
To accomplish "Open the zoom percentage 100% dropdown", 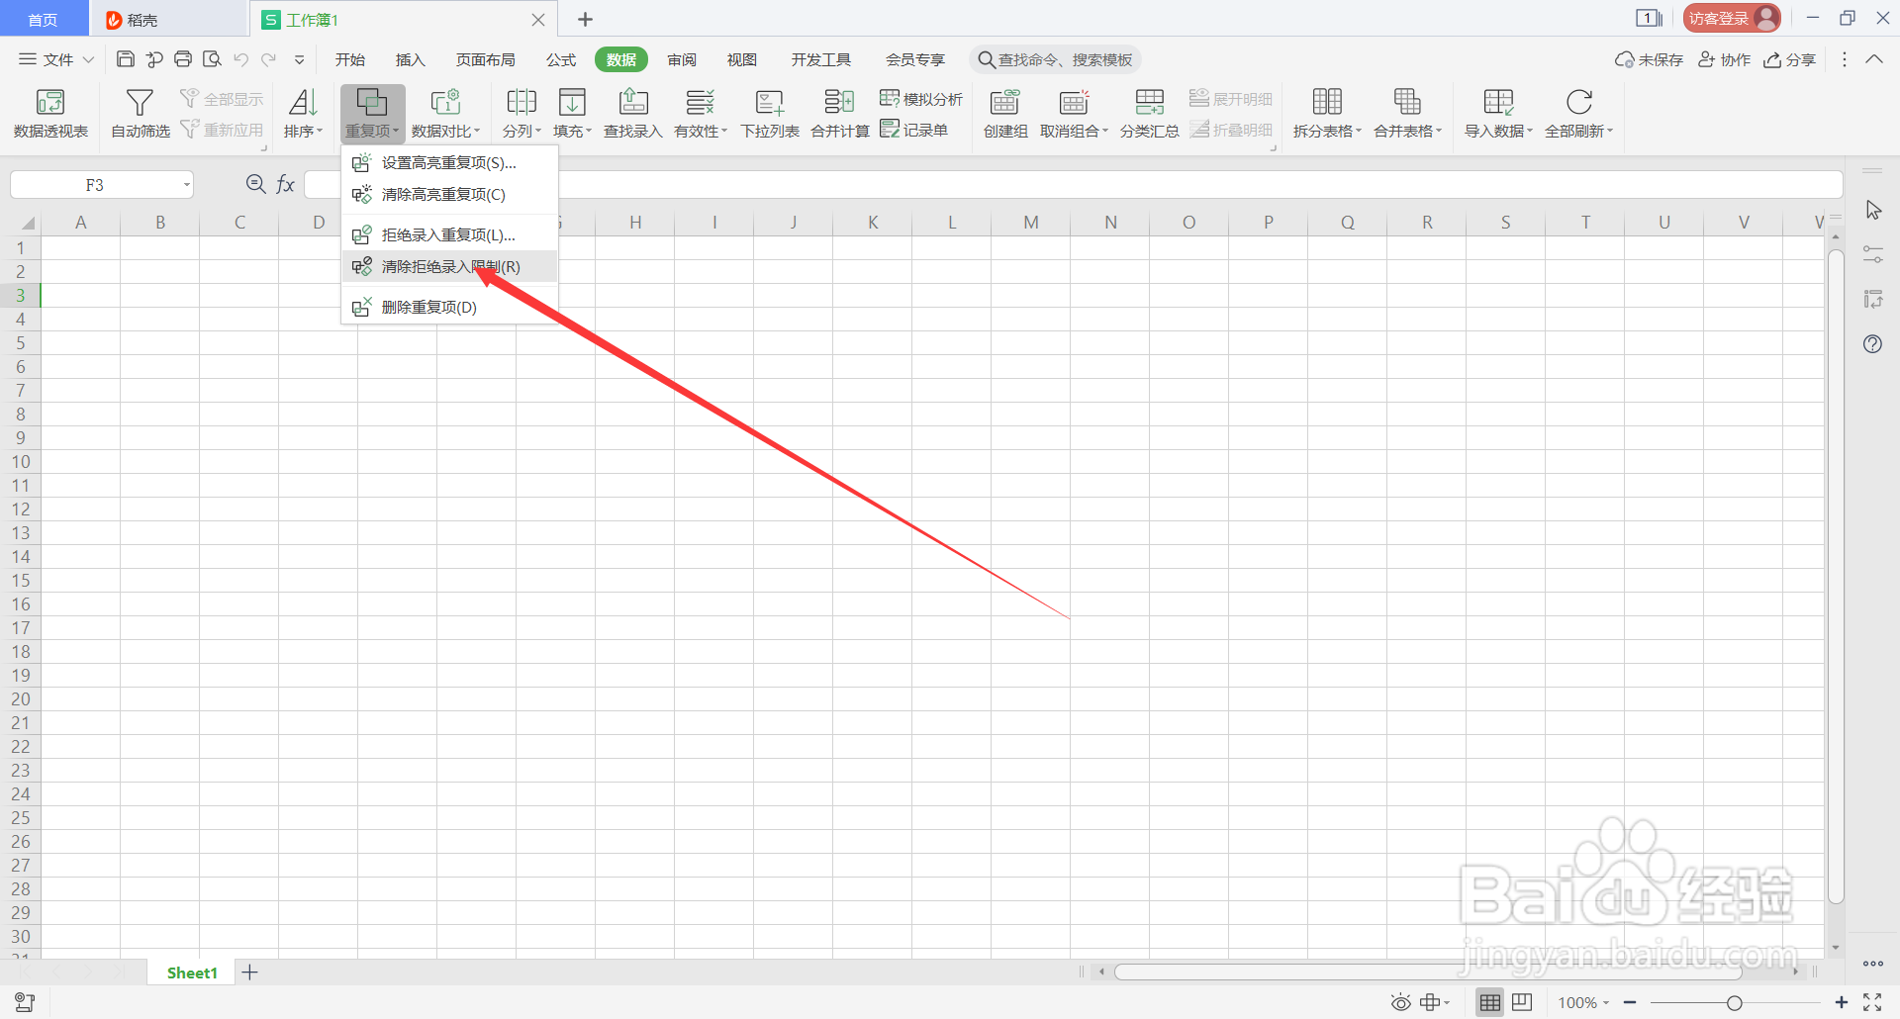I will [x=1583, y=1003].
